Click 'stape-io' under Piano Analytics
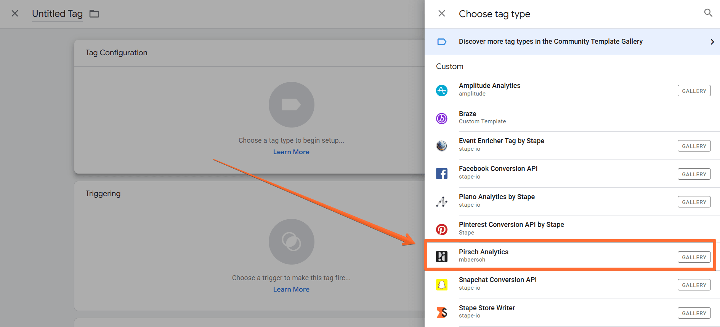Screen dimensions: 720x327 (x=469, y=205)
